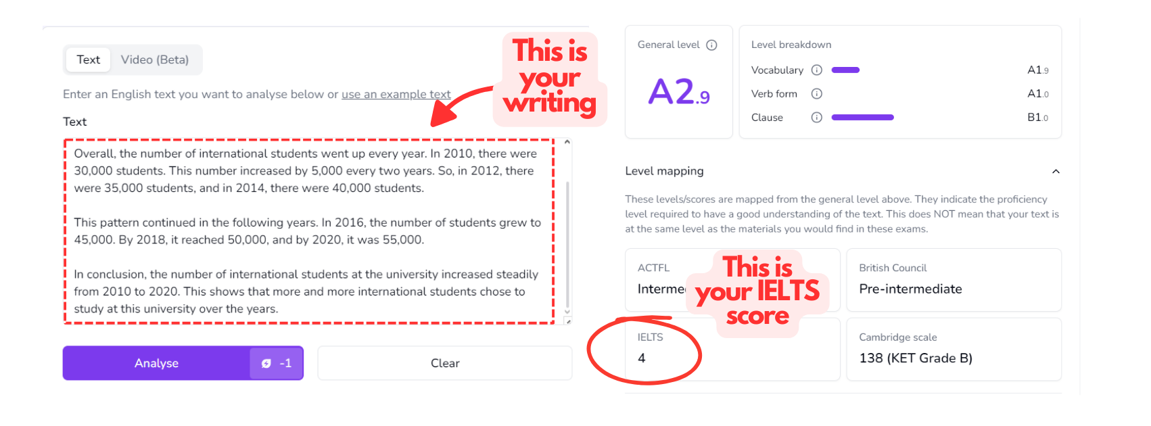This screenshot has width=1151, height=426.
Task: Click the British Council Pre-intermediate card
Action: coord(954,279)
